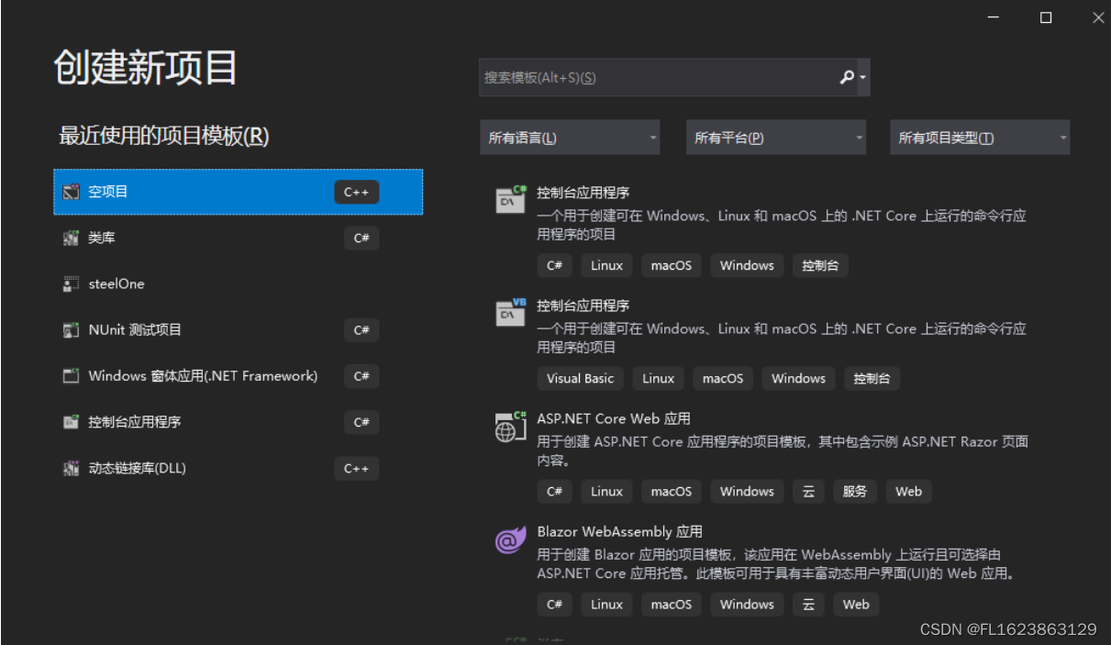Click the Visual Basic tag
The width and height of the screenshot is (1111, 645).
click(x=581, y=378)
